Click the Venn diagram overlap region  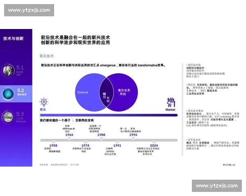[x=106, y=93]
